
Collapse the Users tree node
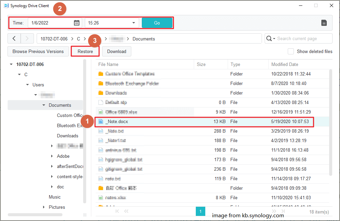[x=27, y=85]
